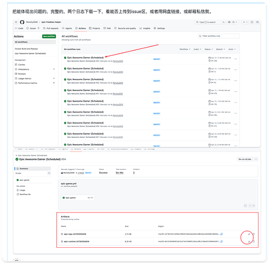Click the Filter workflow runs field
Image resolution: width=269 pixels, height=263 pixels.
tap(219, 36)
